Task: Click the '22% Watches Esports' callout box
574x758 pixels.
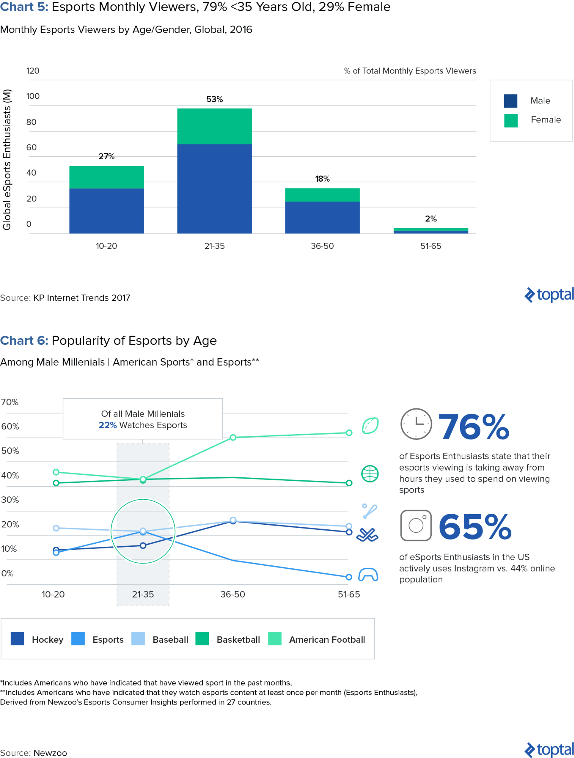Action: coord(143,419)
